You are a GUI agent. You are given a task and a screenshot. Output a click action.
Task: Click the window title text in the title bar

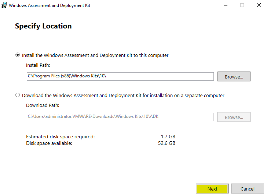point(50,5)
